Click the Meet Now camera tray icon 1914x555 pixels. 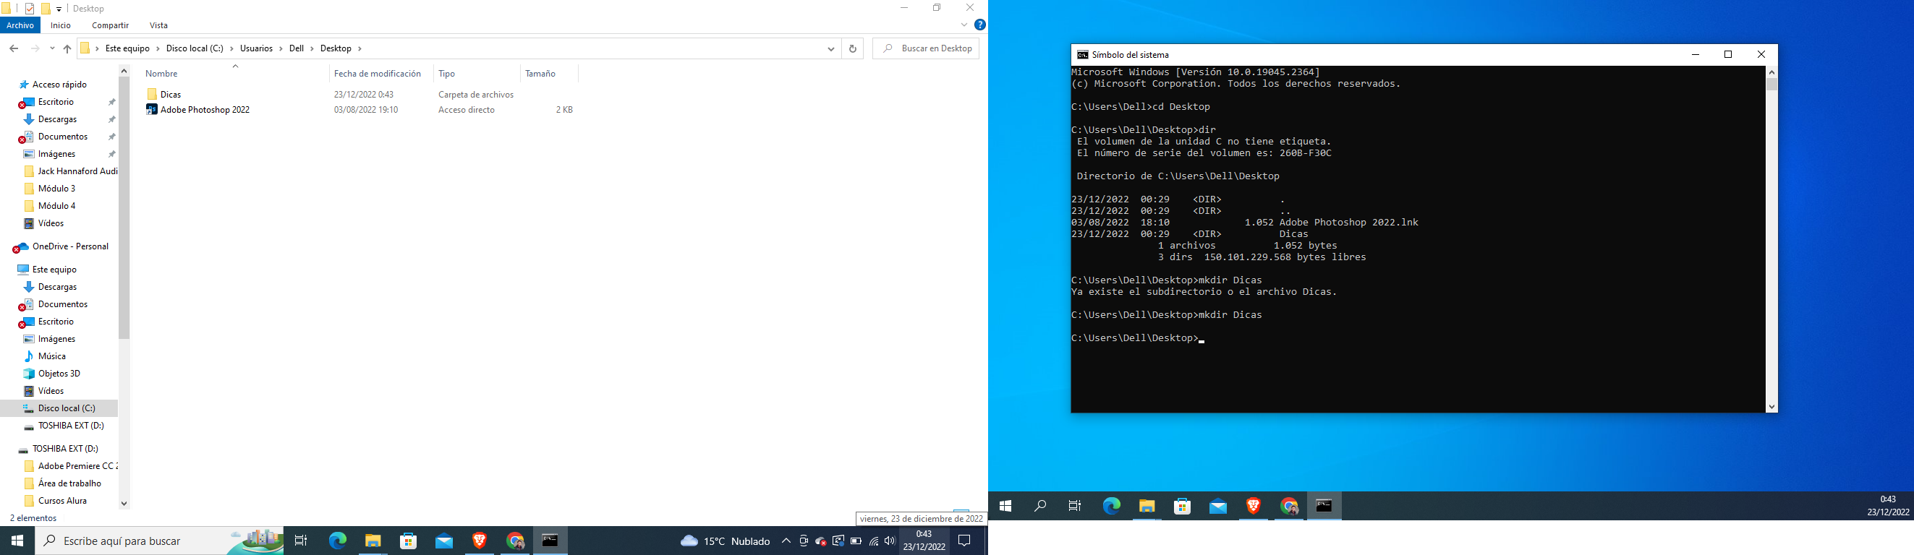click(x=803, y=541)
